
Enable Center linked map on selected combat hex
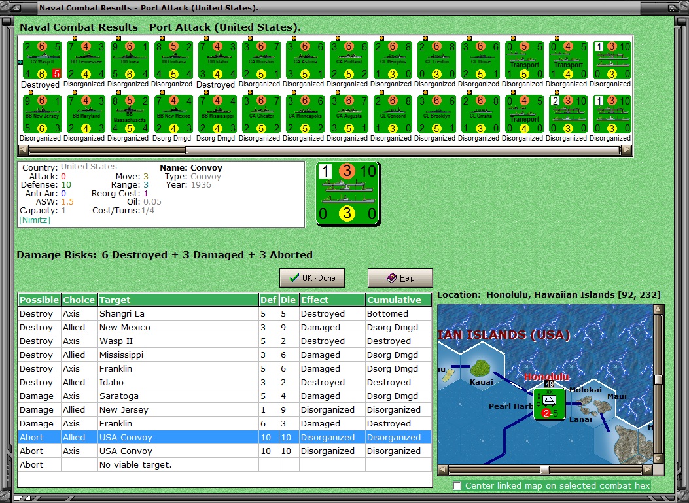[457, 485]
